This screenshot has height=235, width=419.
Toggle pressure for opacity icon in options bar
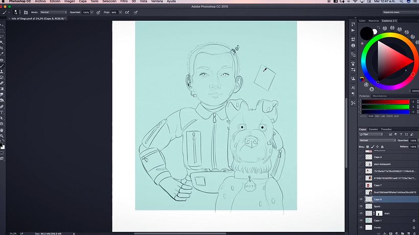[x=98, y=12]
